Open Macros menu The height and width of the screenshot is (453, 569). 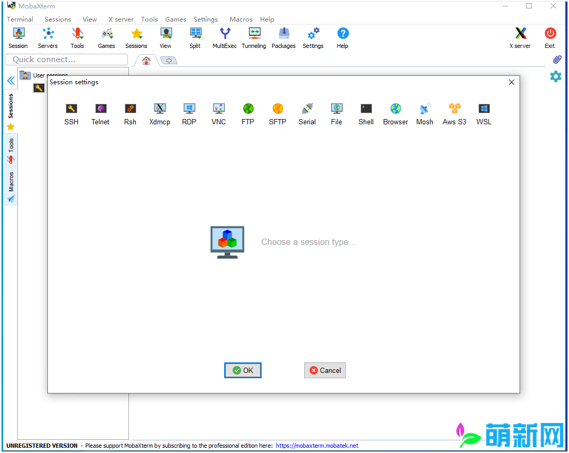tap(241, 19)
